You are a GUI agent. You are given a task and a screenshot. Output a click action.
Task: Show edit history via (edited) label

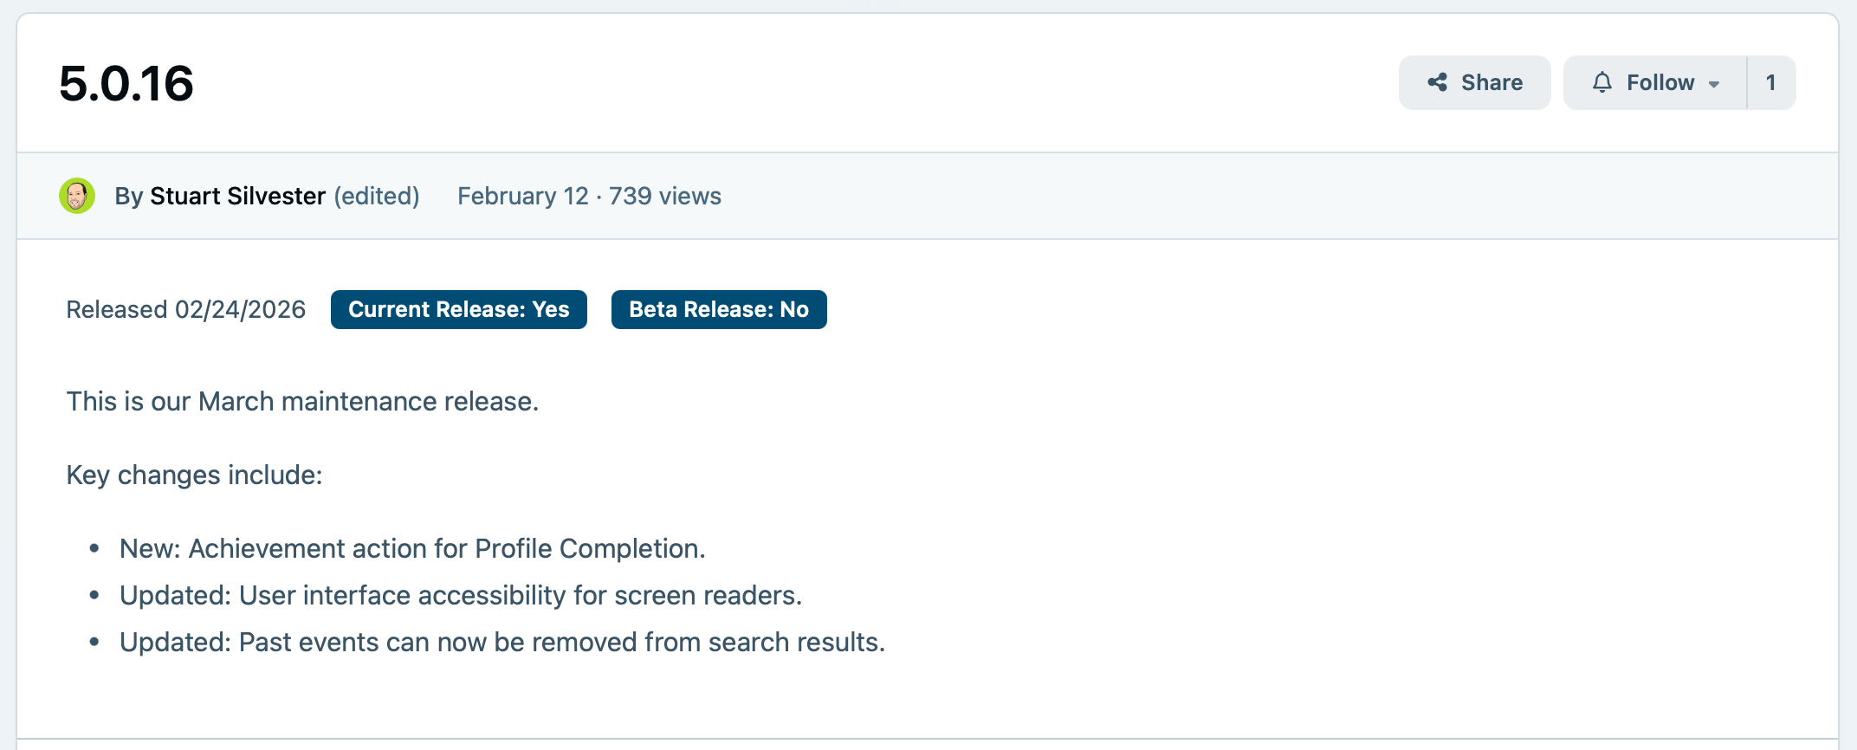click(x=377, y=196)
